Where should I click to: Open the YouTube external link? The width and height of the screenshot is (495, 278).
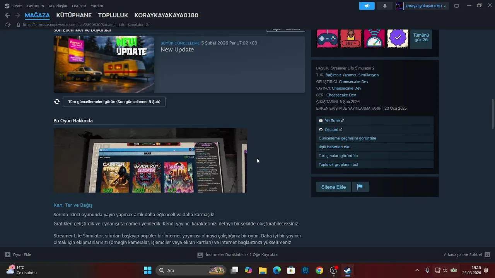tap(375, 120)
